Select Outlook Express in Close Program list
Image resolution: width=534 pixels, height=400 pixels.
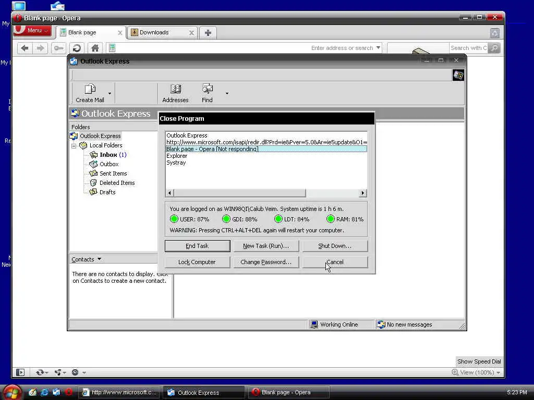click(266, 135)
